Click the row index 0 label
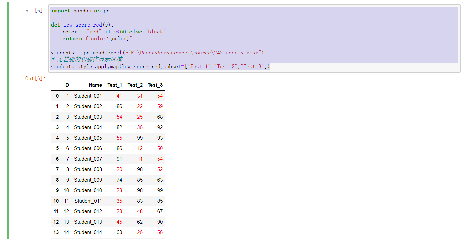Viewport: 468px width, 239px height. [x=57, y=96]
